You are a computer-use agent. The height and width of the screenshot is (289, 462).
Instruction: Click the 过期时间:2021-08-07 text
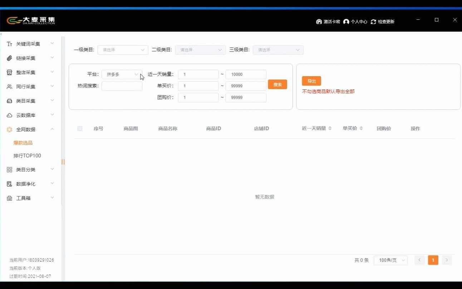click(x=30, y=276)
